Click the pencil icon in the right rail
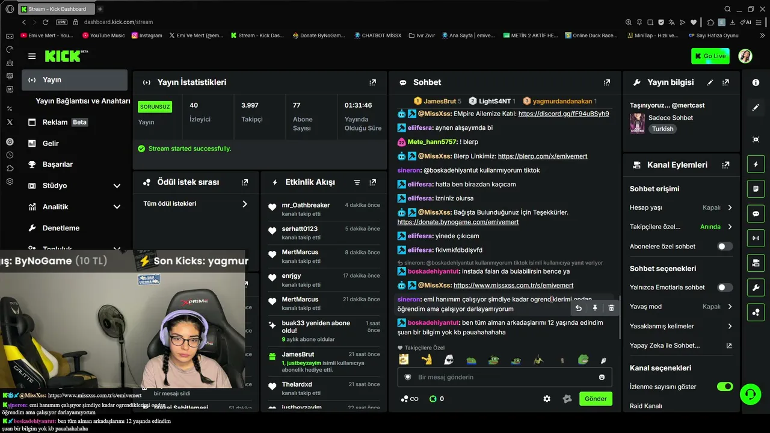This screenshot has height=433, width=770. 756,108
